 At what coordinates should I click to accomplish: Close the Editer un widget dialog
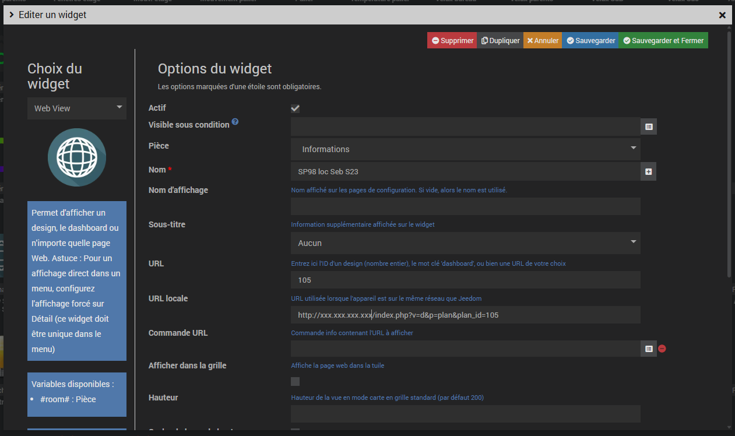[722, 15]
